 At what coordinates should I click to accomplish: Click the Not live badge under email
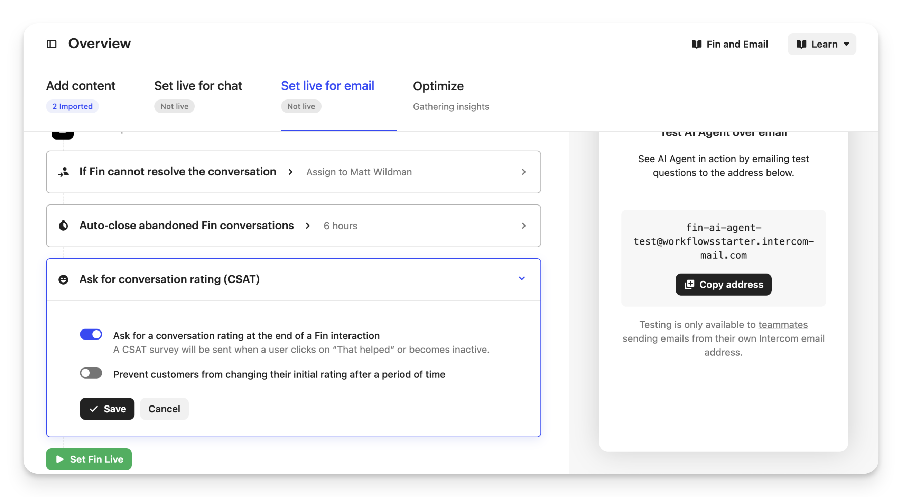(301, 106)
